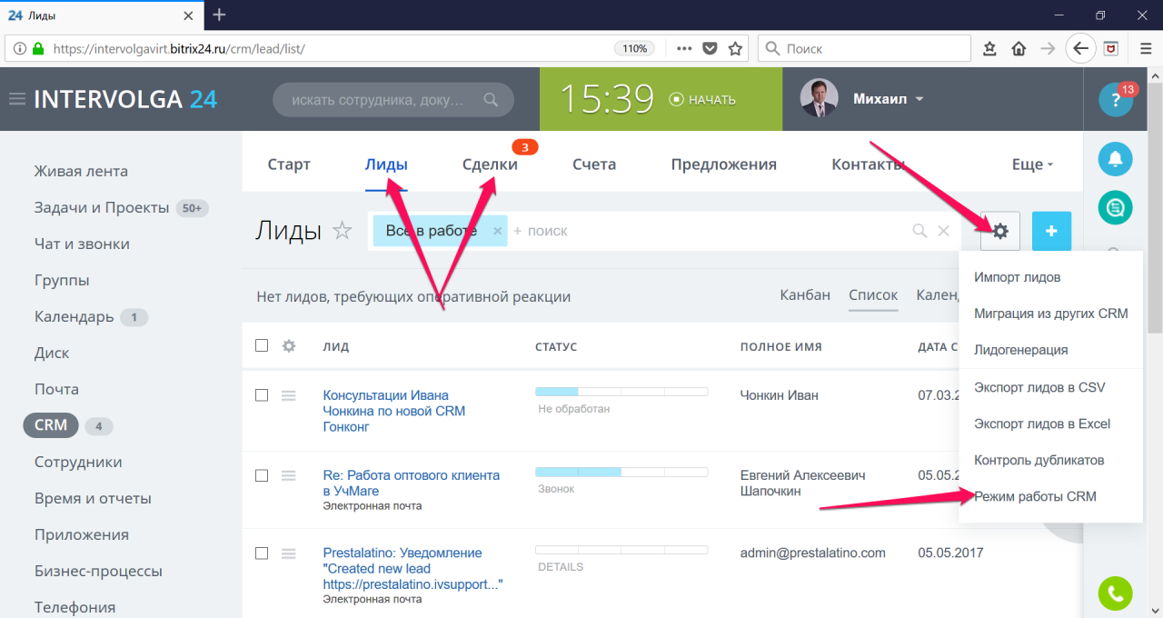Open the green chat messenger icon
This screenshot has height=618, width=1163.
(1116, 208)
